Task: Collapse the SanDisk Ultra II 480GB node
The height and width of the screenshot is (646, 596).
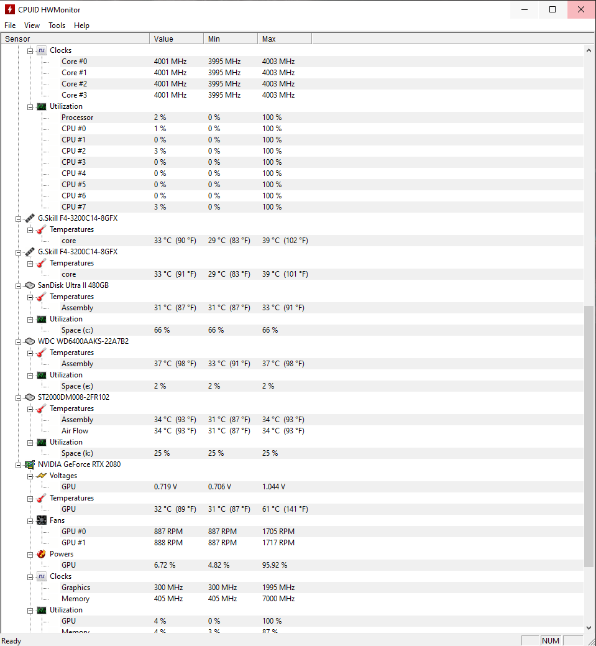Action: (x=18, y=286)
